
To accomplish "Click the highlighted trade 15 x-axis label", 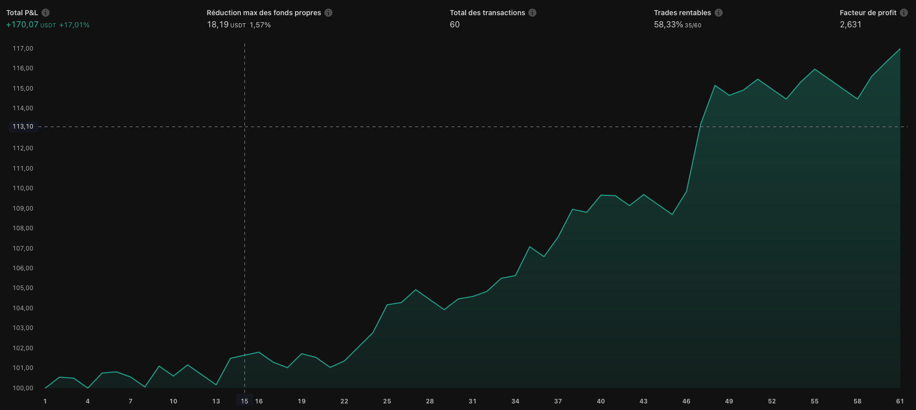I will pos(244,401).
